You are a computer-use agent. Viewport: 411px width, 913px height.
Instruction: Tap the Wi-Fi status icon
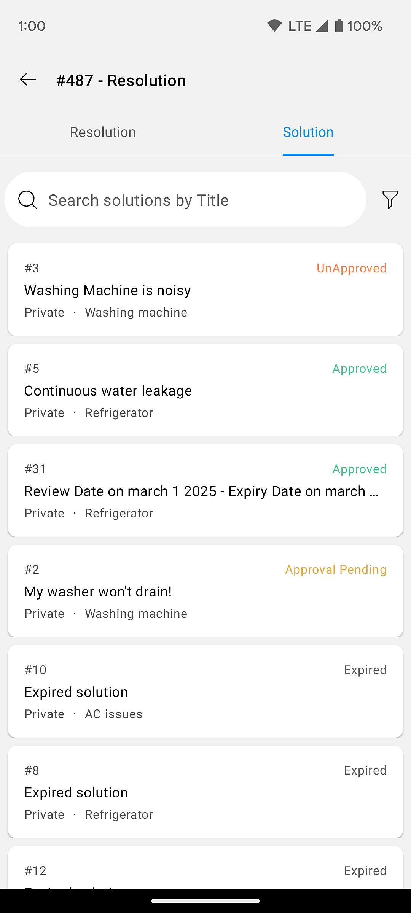[274, 26]
